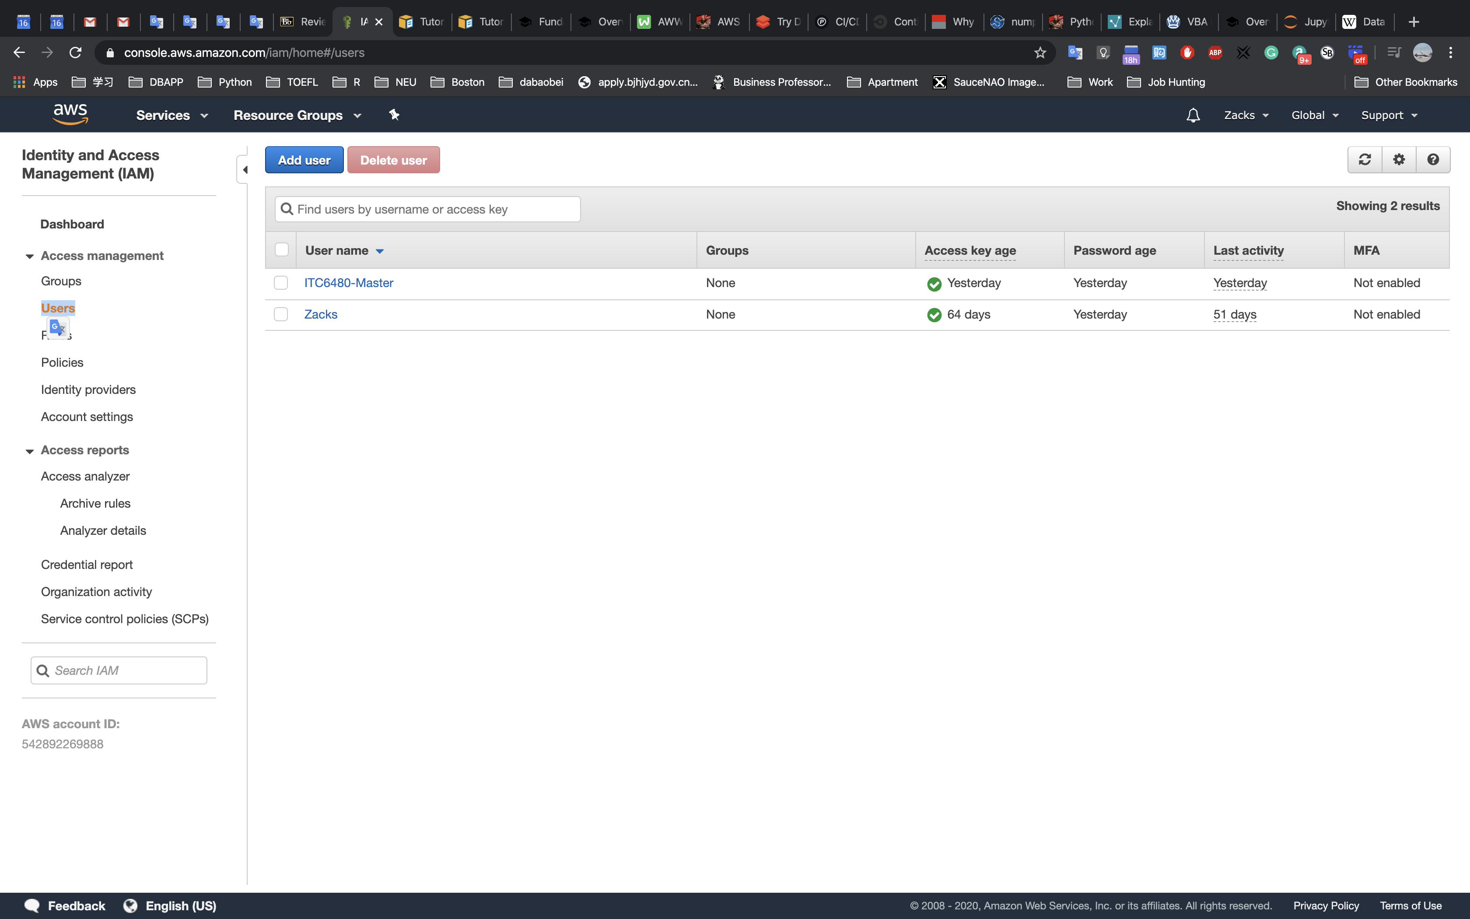
Task: Click the Add user button
Action: click(304, 161)
